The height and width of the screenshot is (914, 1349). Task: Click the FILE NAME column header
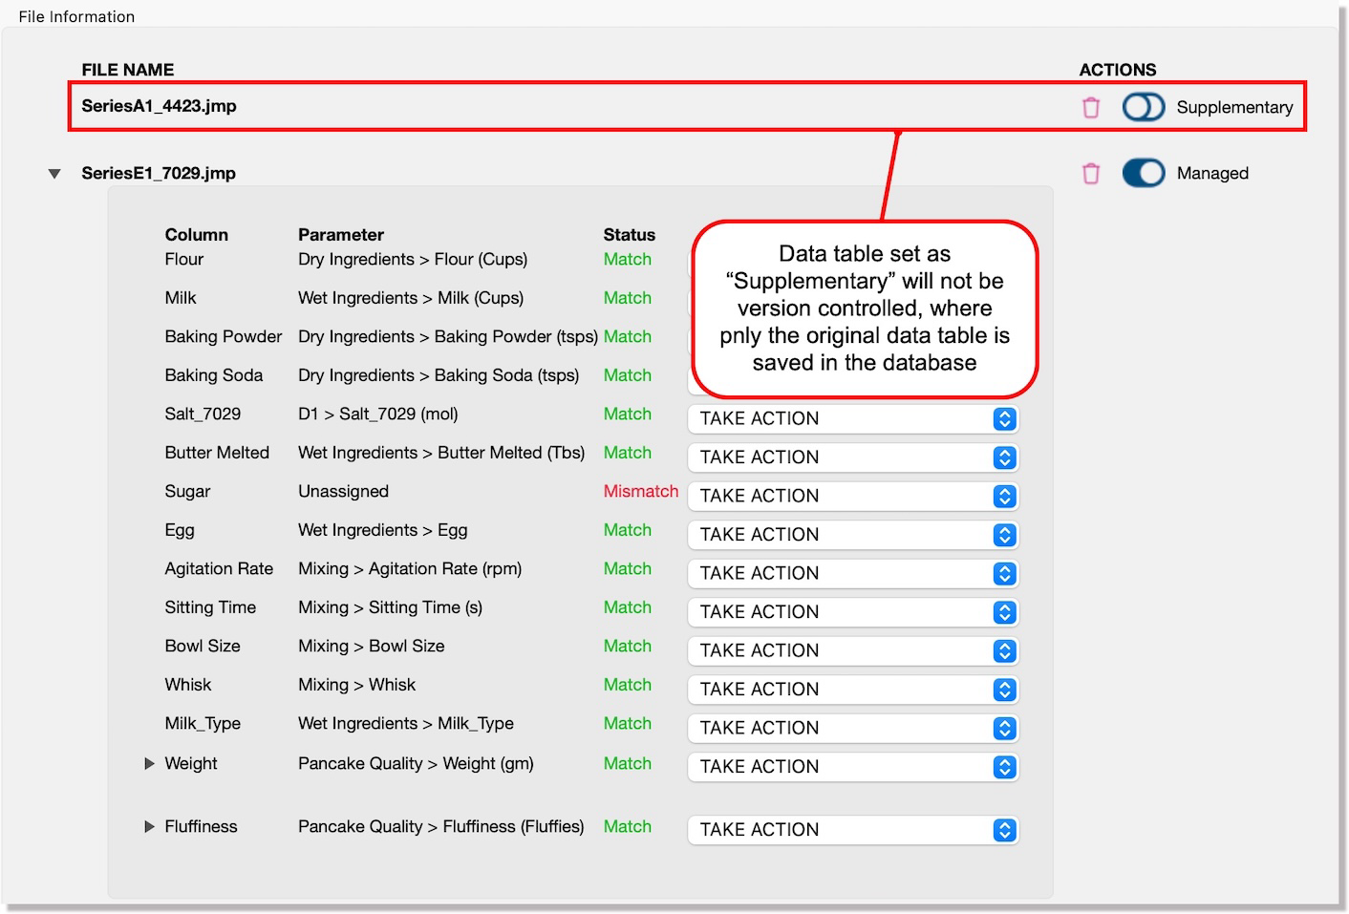(126, 69)
